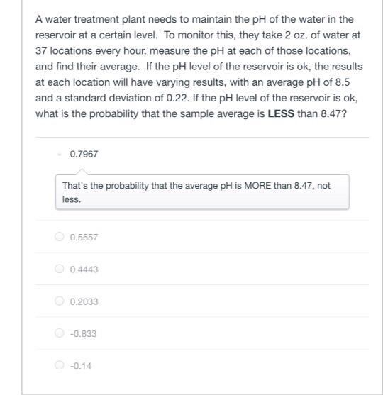This screenshot has height=395, width=383.
Task: Click the 0.7967 answer label
Action: tap(84, 154)
